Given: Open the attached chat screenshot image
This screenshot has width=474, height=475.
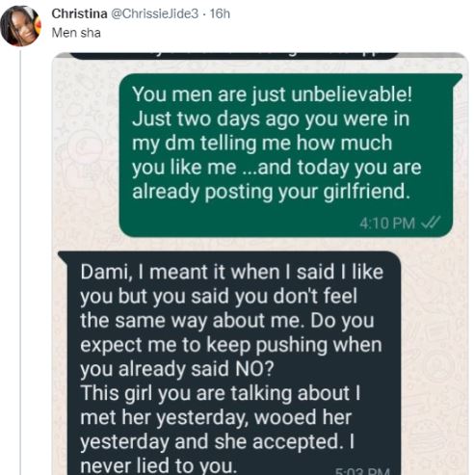Looking at the screenshot, I should 260,264.
